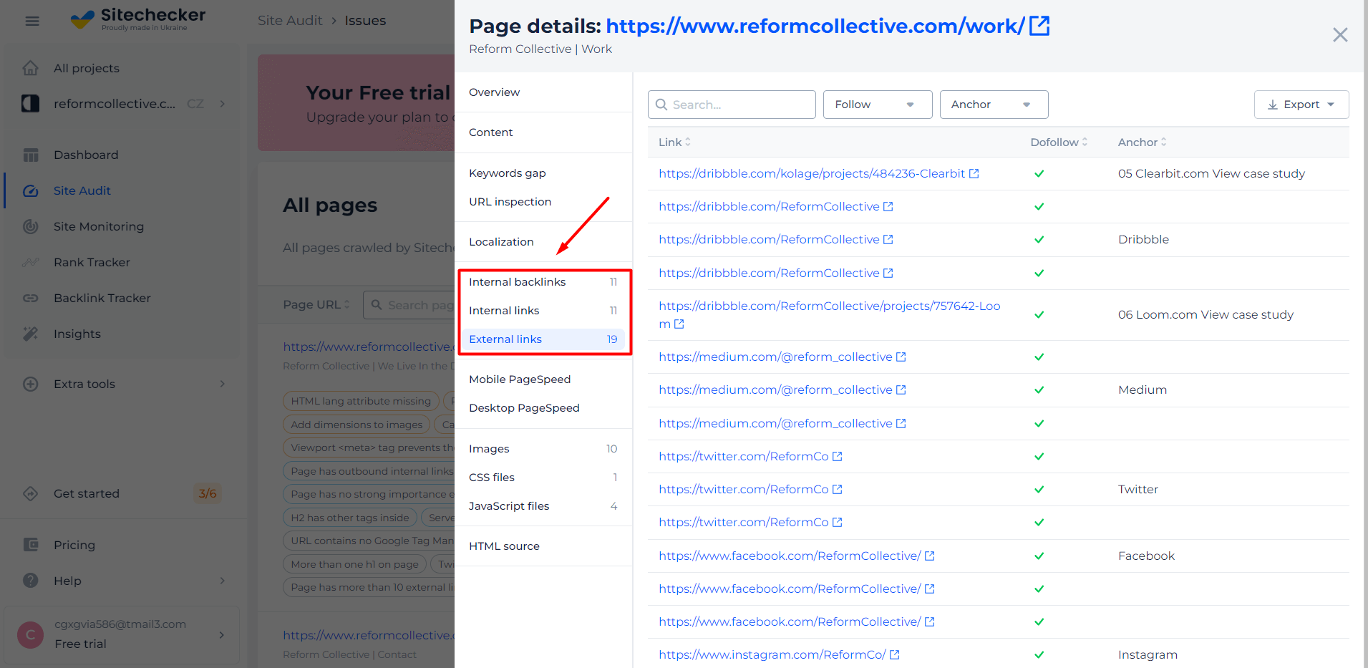Viewport: 1368px width, 668px height.
Task: Click the Dofollow checkmark in Instagram row
Action: tap(1039, 654)
